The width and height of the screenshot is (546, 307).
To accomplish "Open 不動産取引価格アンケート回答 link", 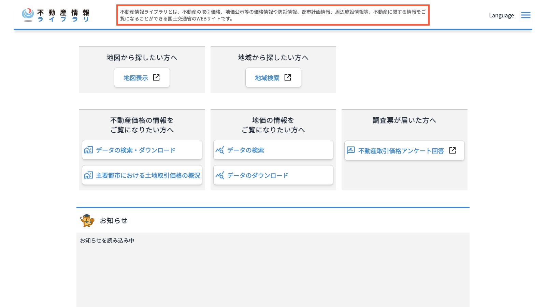I will 404,150.
